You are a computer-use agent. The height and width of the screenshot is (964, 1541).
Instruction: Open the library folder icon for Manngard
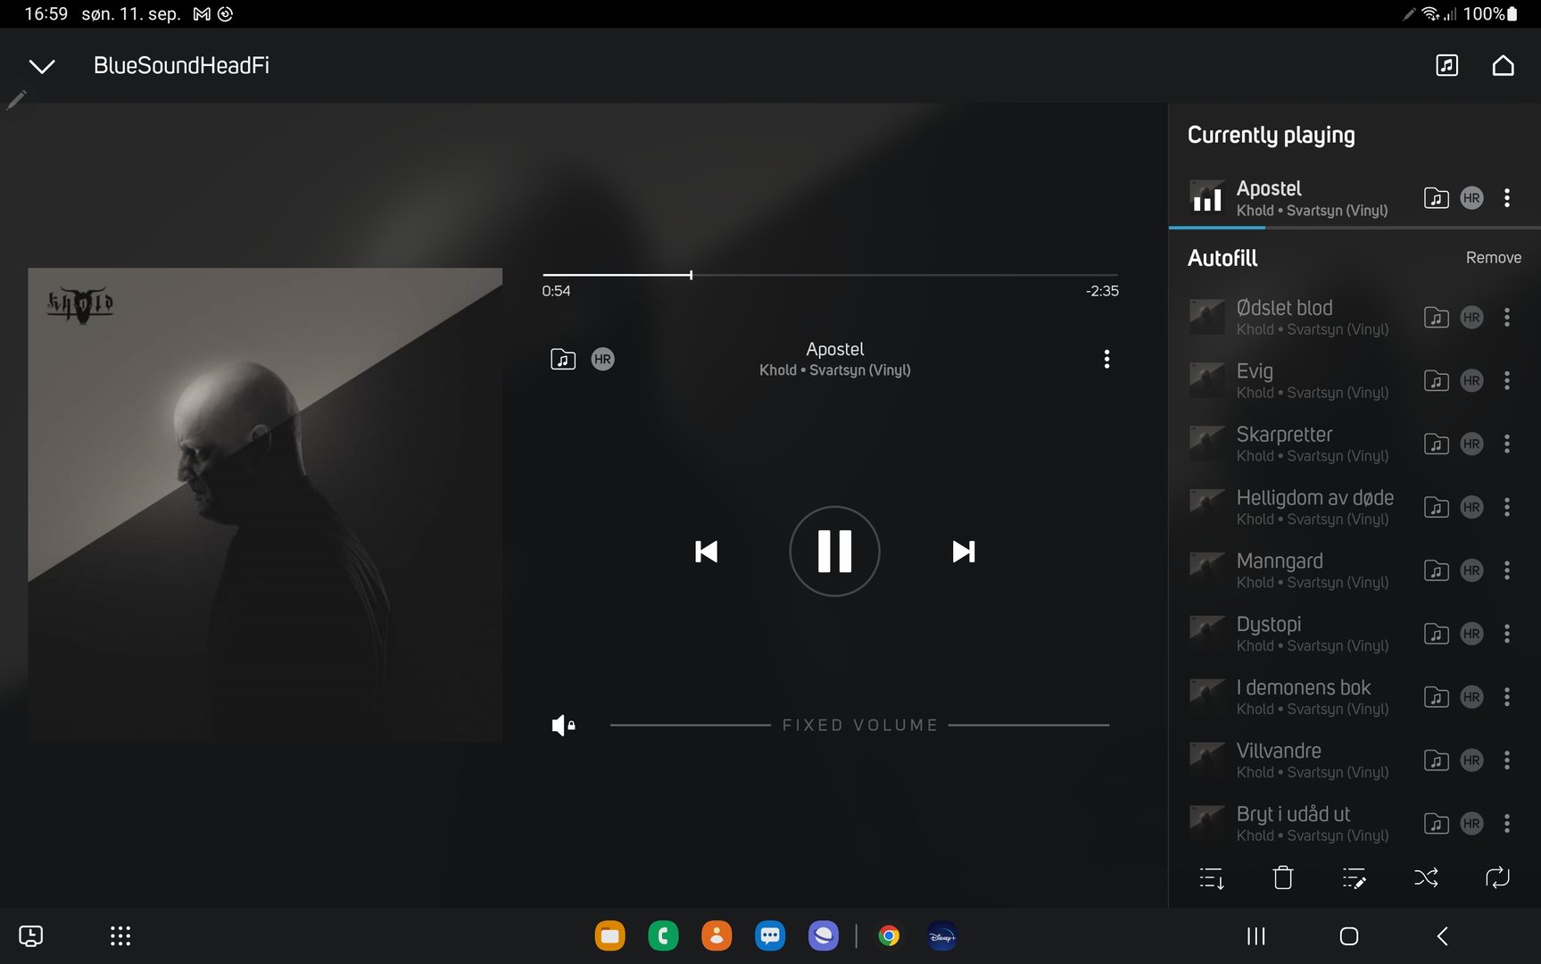[x=1436, y=570]
